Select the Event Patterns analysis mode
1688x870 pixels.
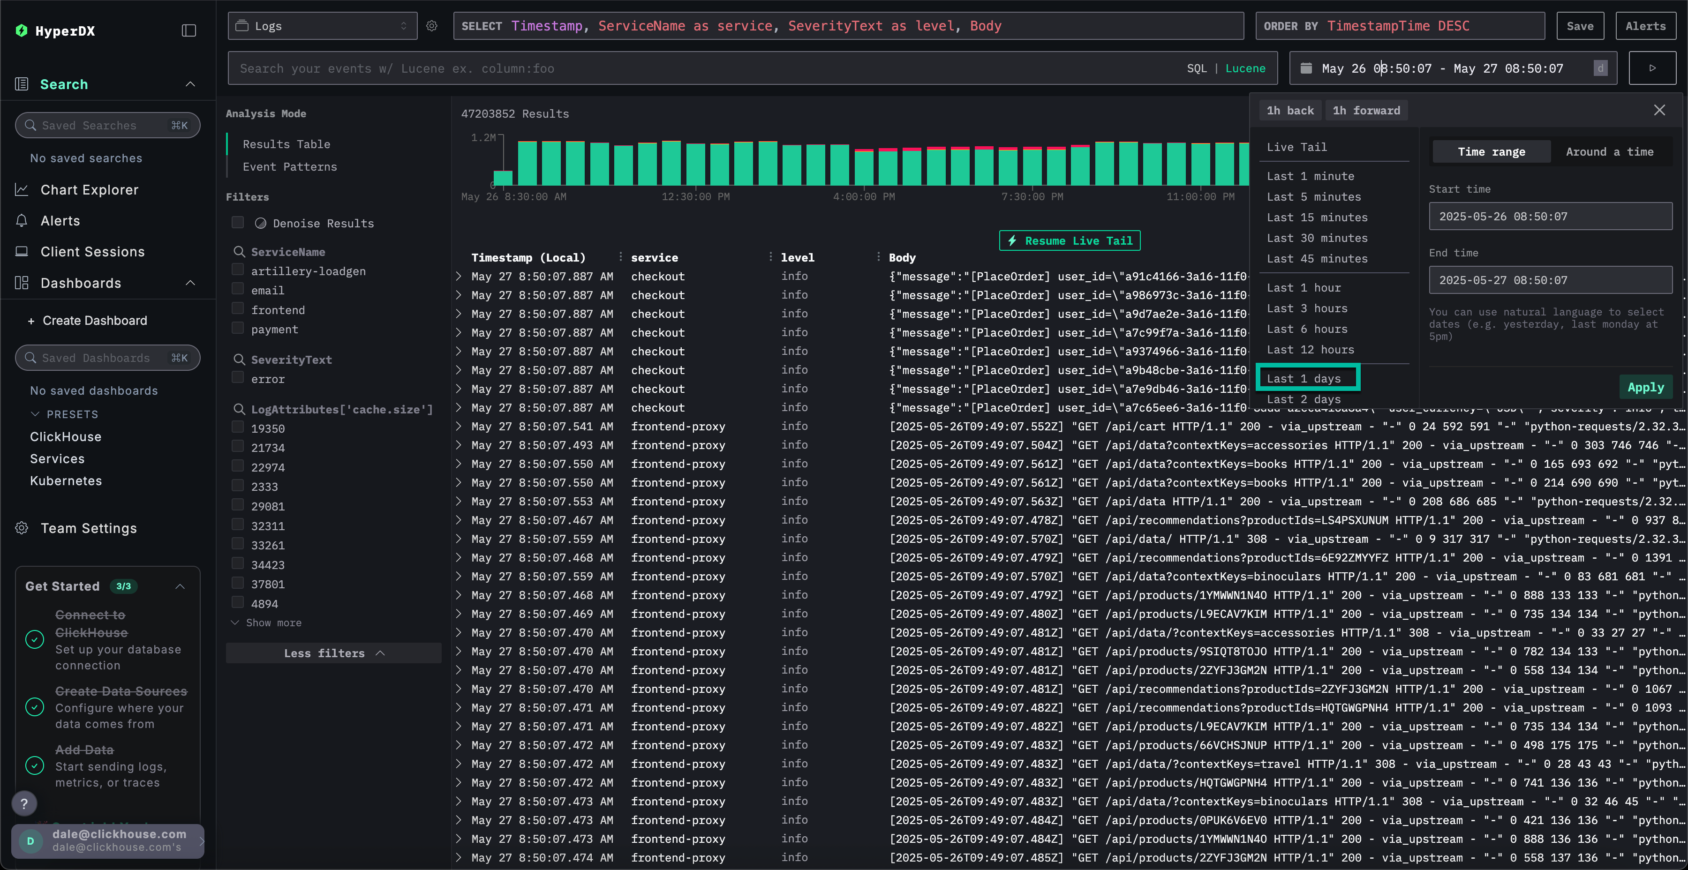(x=290, y=166)
